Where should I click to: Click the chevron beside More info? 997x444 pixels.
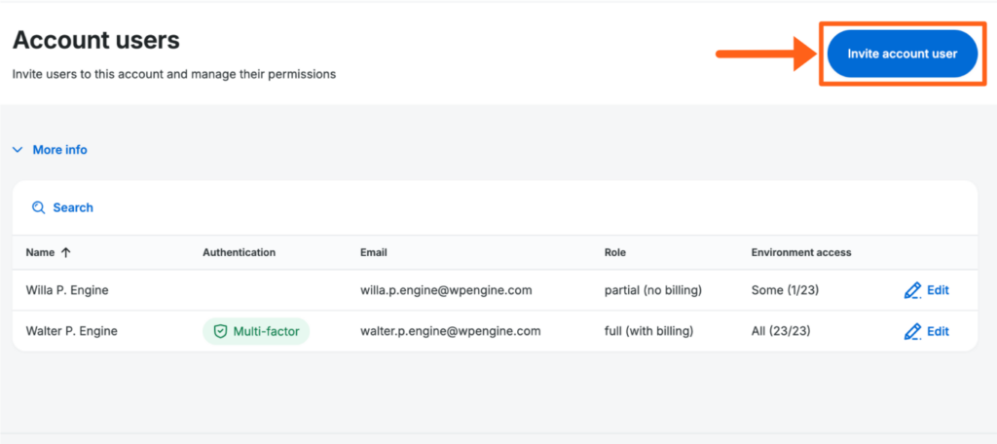[18, 150]
